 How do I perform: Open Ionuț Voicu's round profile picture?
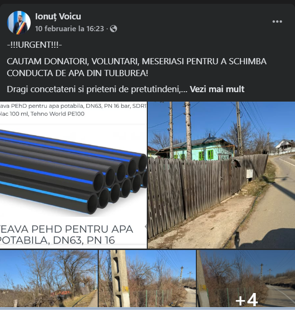[19, 23]
